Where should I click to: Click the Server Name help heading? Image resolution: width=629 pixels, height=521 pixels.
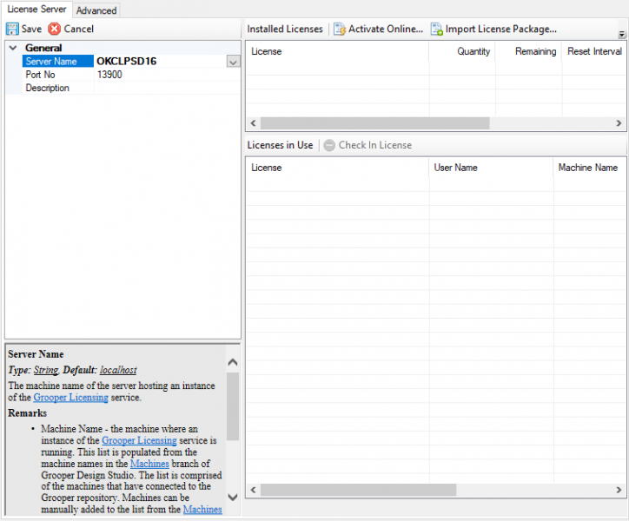pos(36,354)
